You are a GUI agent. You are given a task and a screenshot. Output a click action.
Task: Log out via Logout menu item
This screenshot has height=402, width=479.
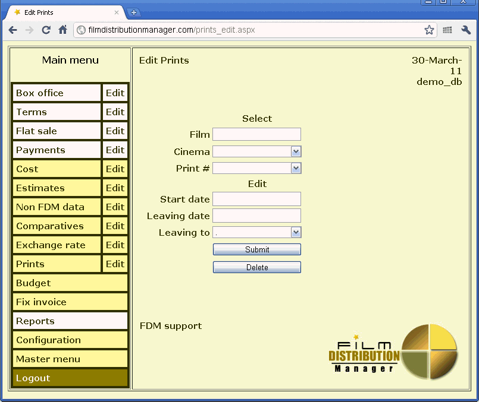click(70, 378)
